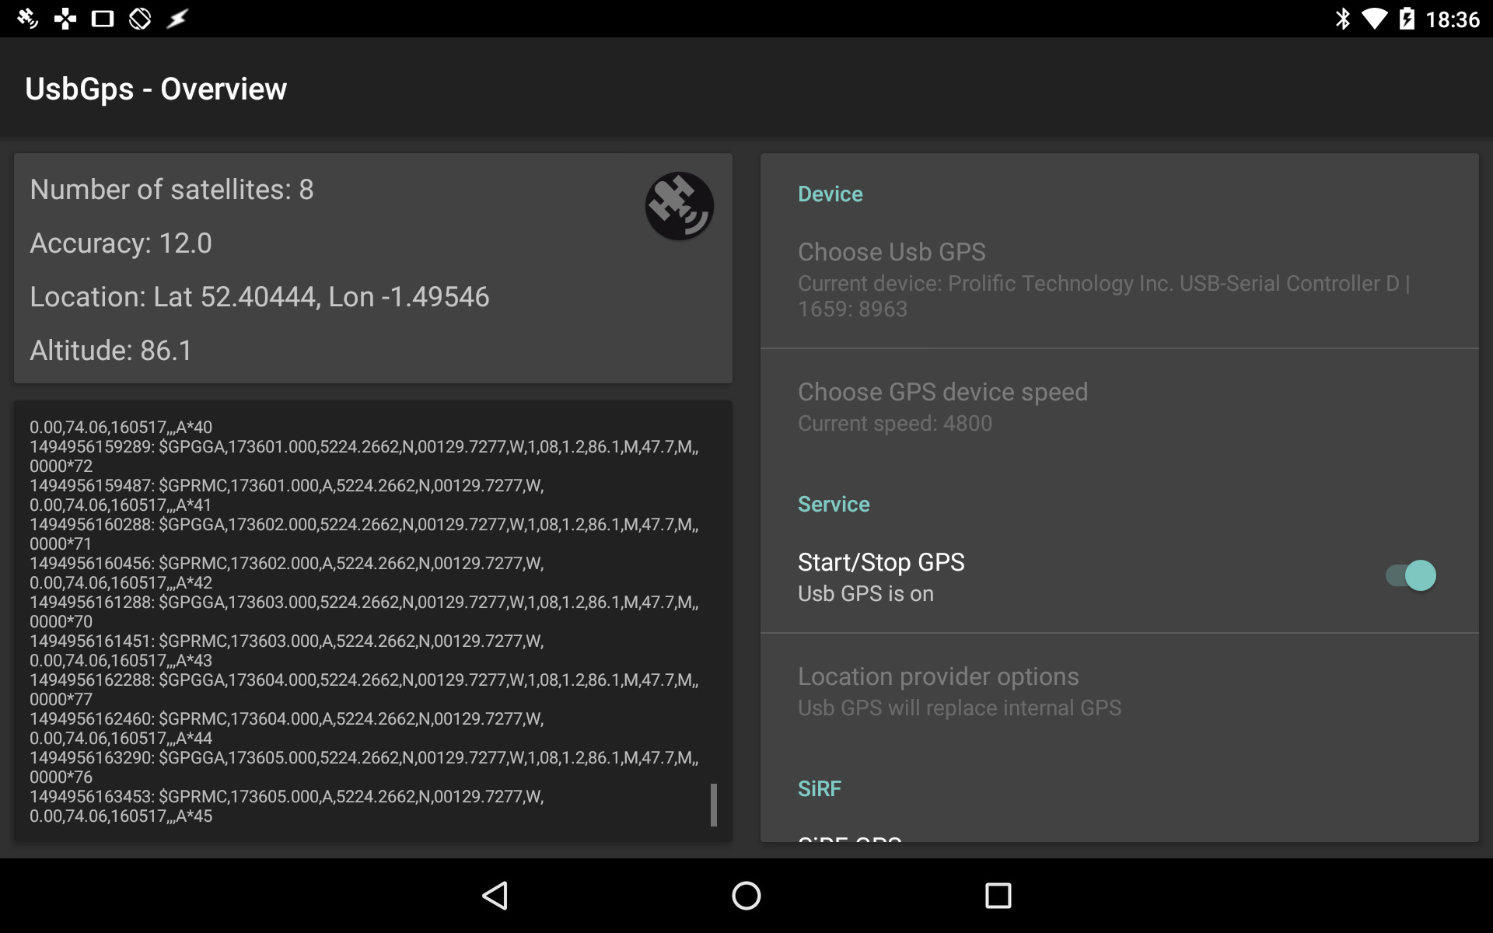Tap the Bluetooth status bar icon
The width and height of the screenshot is (1493, 933).
(1342, 19)
